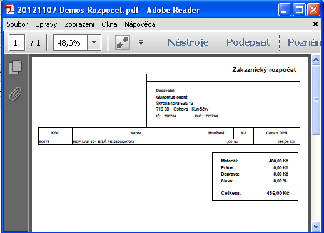The height and width of the screenshot is (233, 324).
Task: Click the 486,00 Kč total amount
Action: coord(278,193)
